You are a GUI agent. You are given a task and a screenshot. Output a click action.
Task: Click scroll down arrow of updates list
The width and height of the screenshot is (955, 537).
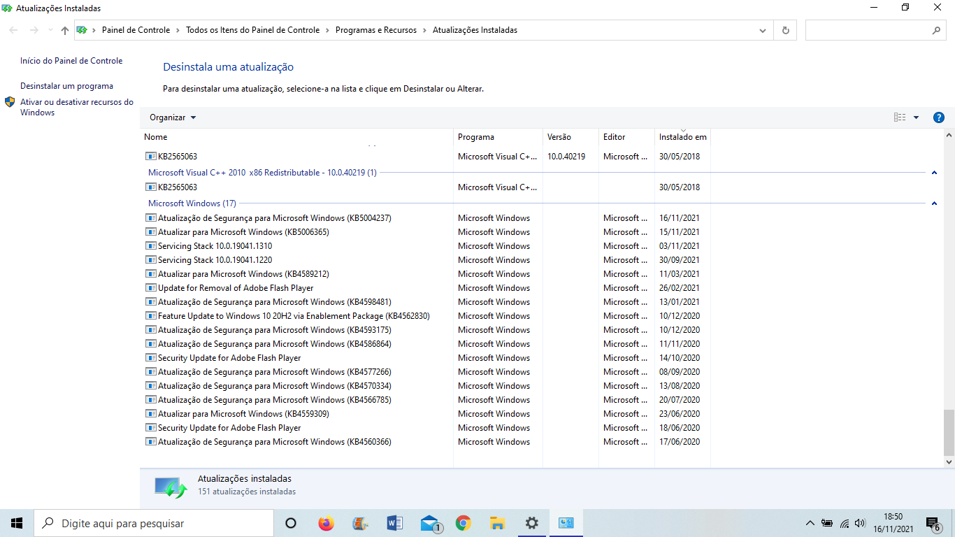click(949, 462)
